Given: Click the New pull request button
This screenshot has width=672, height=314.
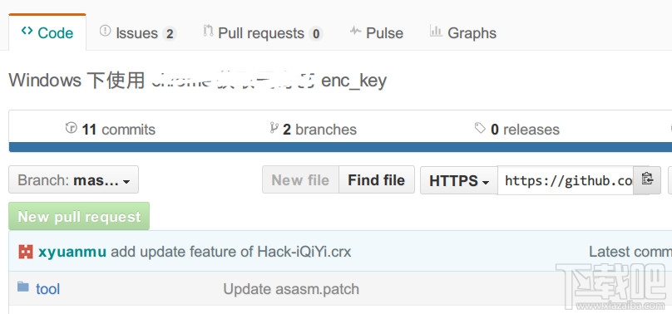Looking at the screenshot, I should point(79,217).
